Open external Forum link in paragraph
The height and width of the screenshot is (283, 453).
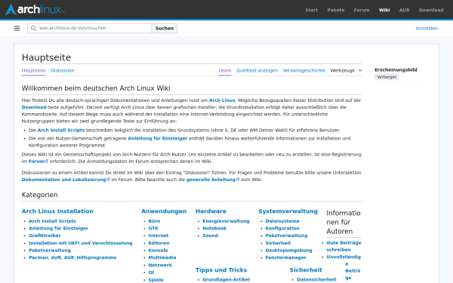tap(39, 161)
